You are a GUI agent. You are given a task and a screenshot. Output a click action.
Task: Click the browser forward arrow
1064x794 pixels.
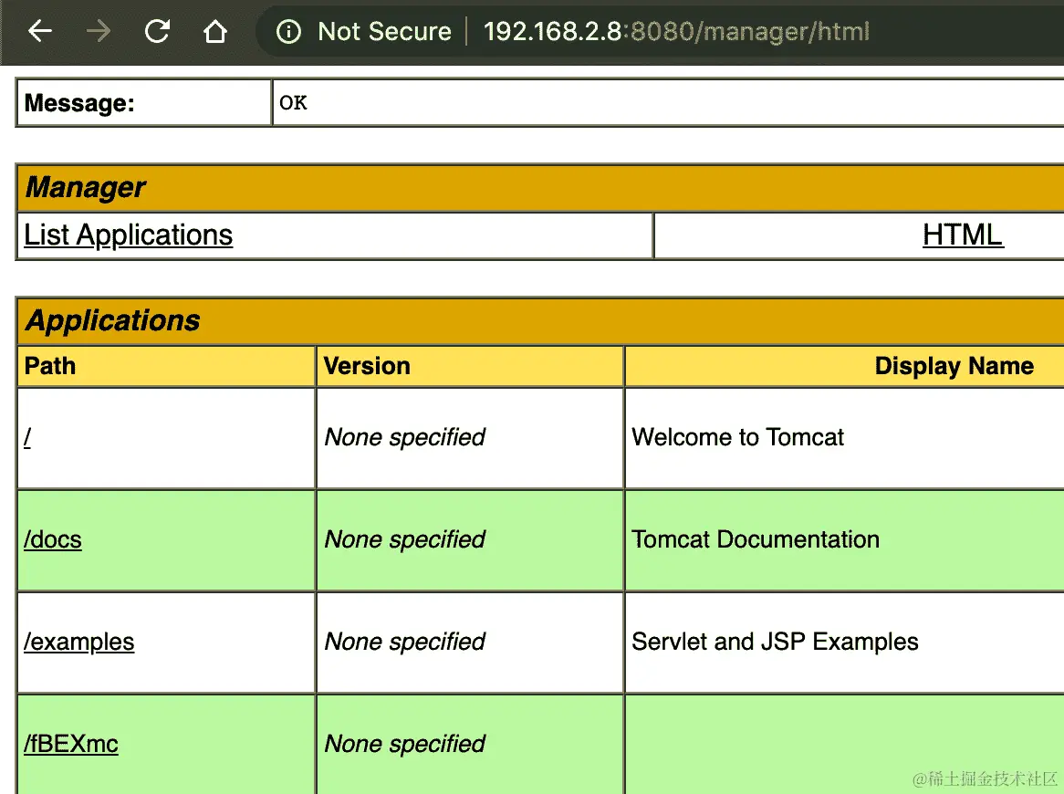click(x=99, y=31)
